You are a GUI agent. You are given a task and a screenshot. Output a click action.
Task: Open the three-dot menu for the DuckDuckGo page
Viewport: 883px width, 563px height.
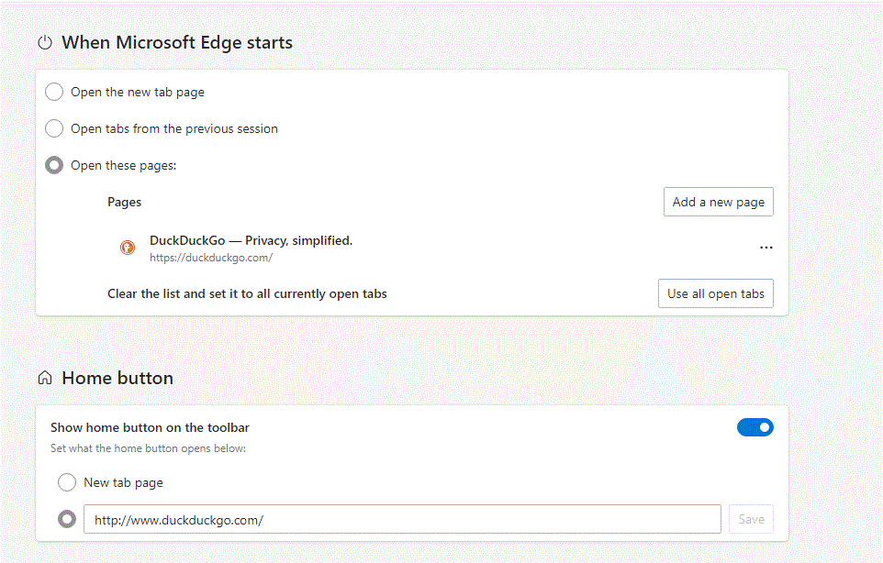pyautogui.click(x=766, y=248)
